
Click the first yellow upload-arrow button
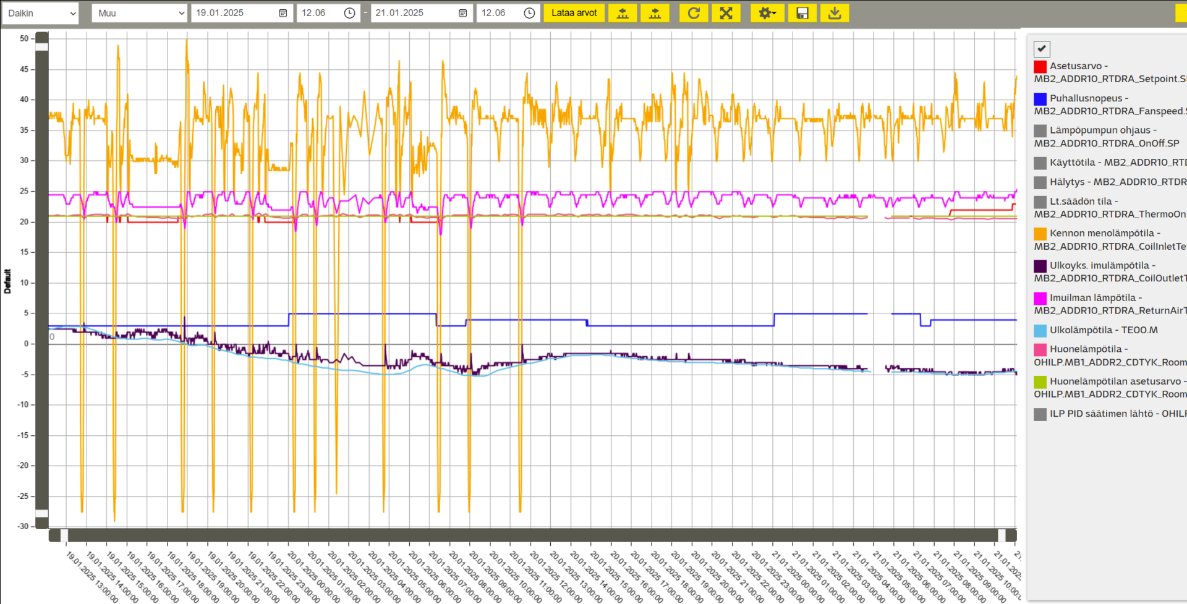[623, 13]
